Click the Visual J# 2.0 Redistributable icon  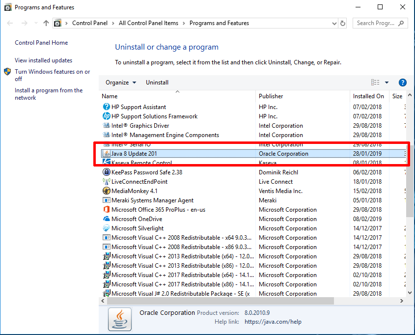[x=106, y=293]
